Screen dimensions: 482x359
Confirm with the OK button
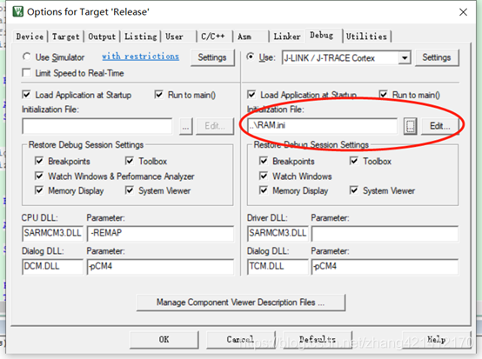click(164, 340)
